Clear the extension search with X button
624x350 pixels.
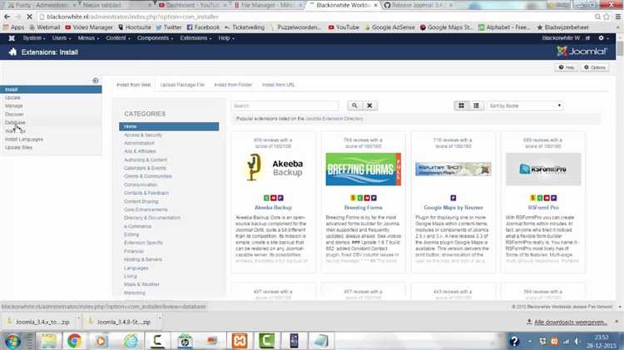click(369, 106)
